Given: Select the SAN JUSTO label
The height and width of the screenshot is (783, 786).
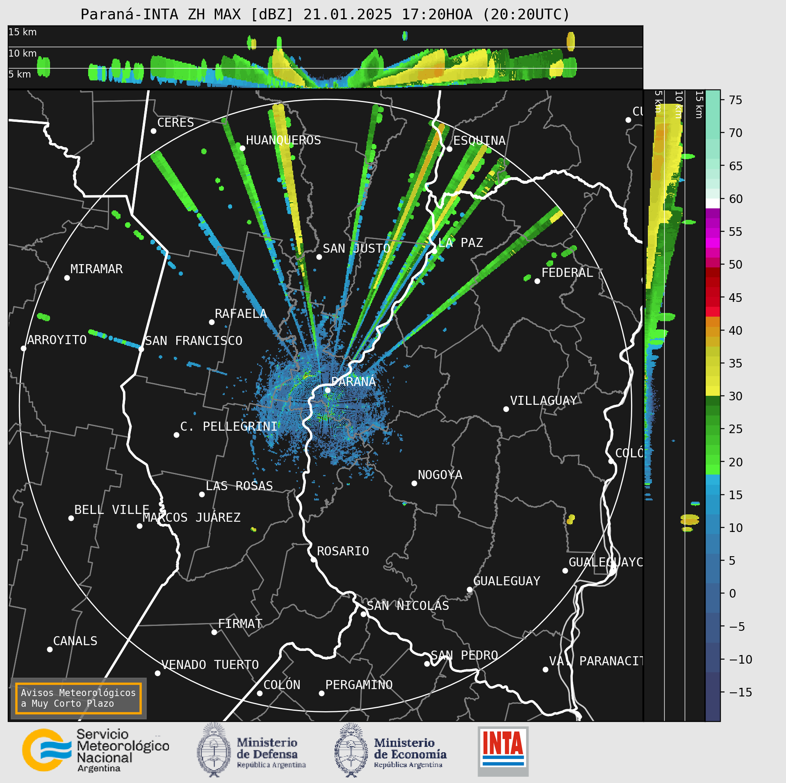Looking at the screenshot, I should click(356, 248).
